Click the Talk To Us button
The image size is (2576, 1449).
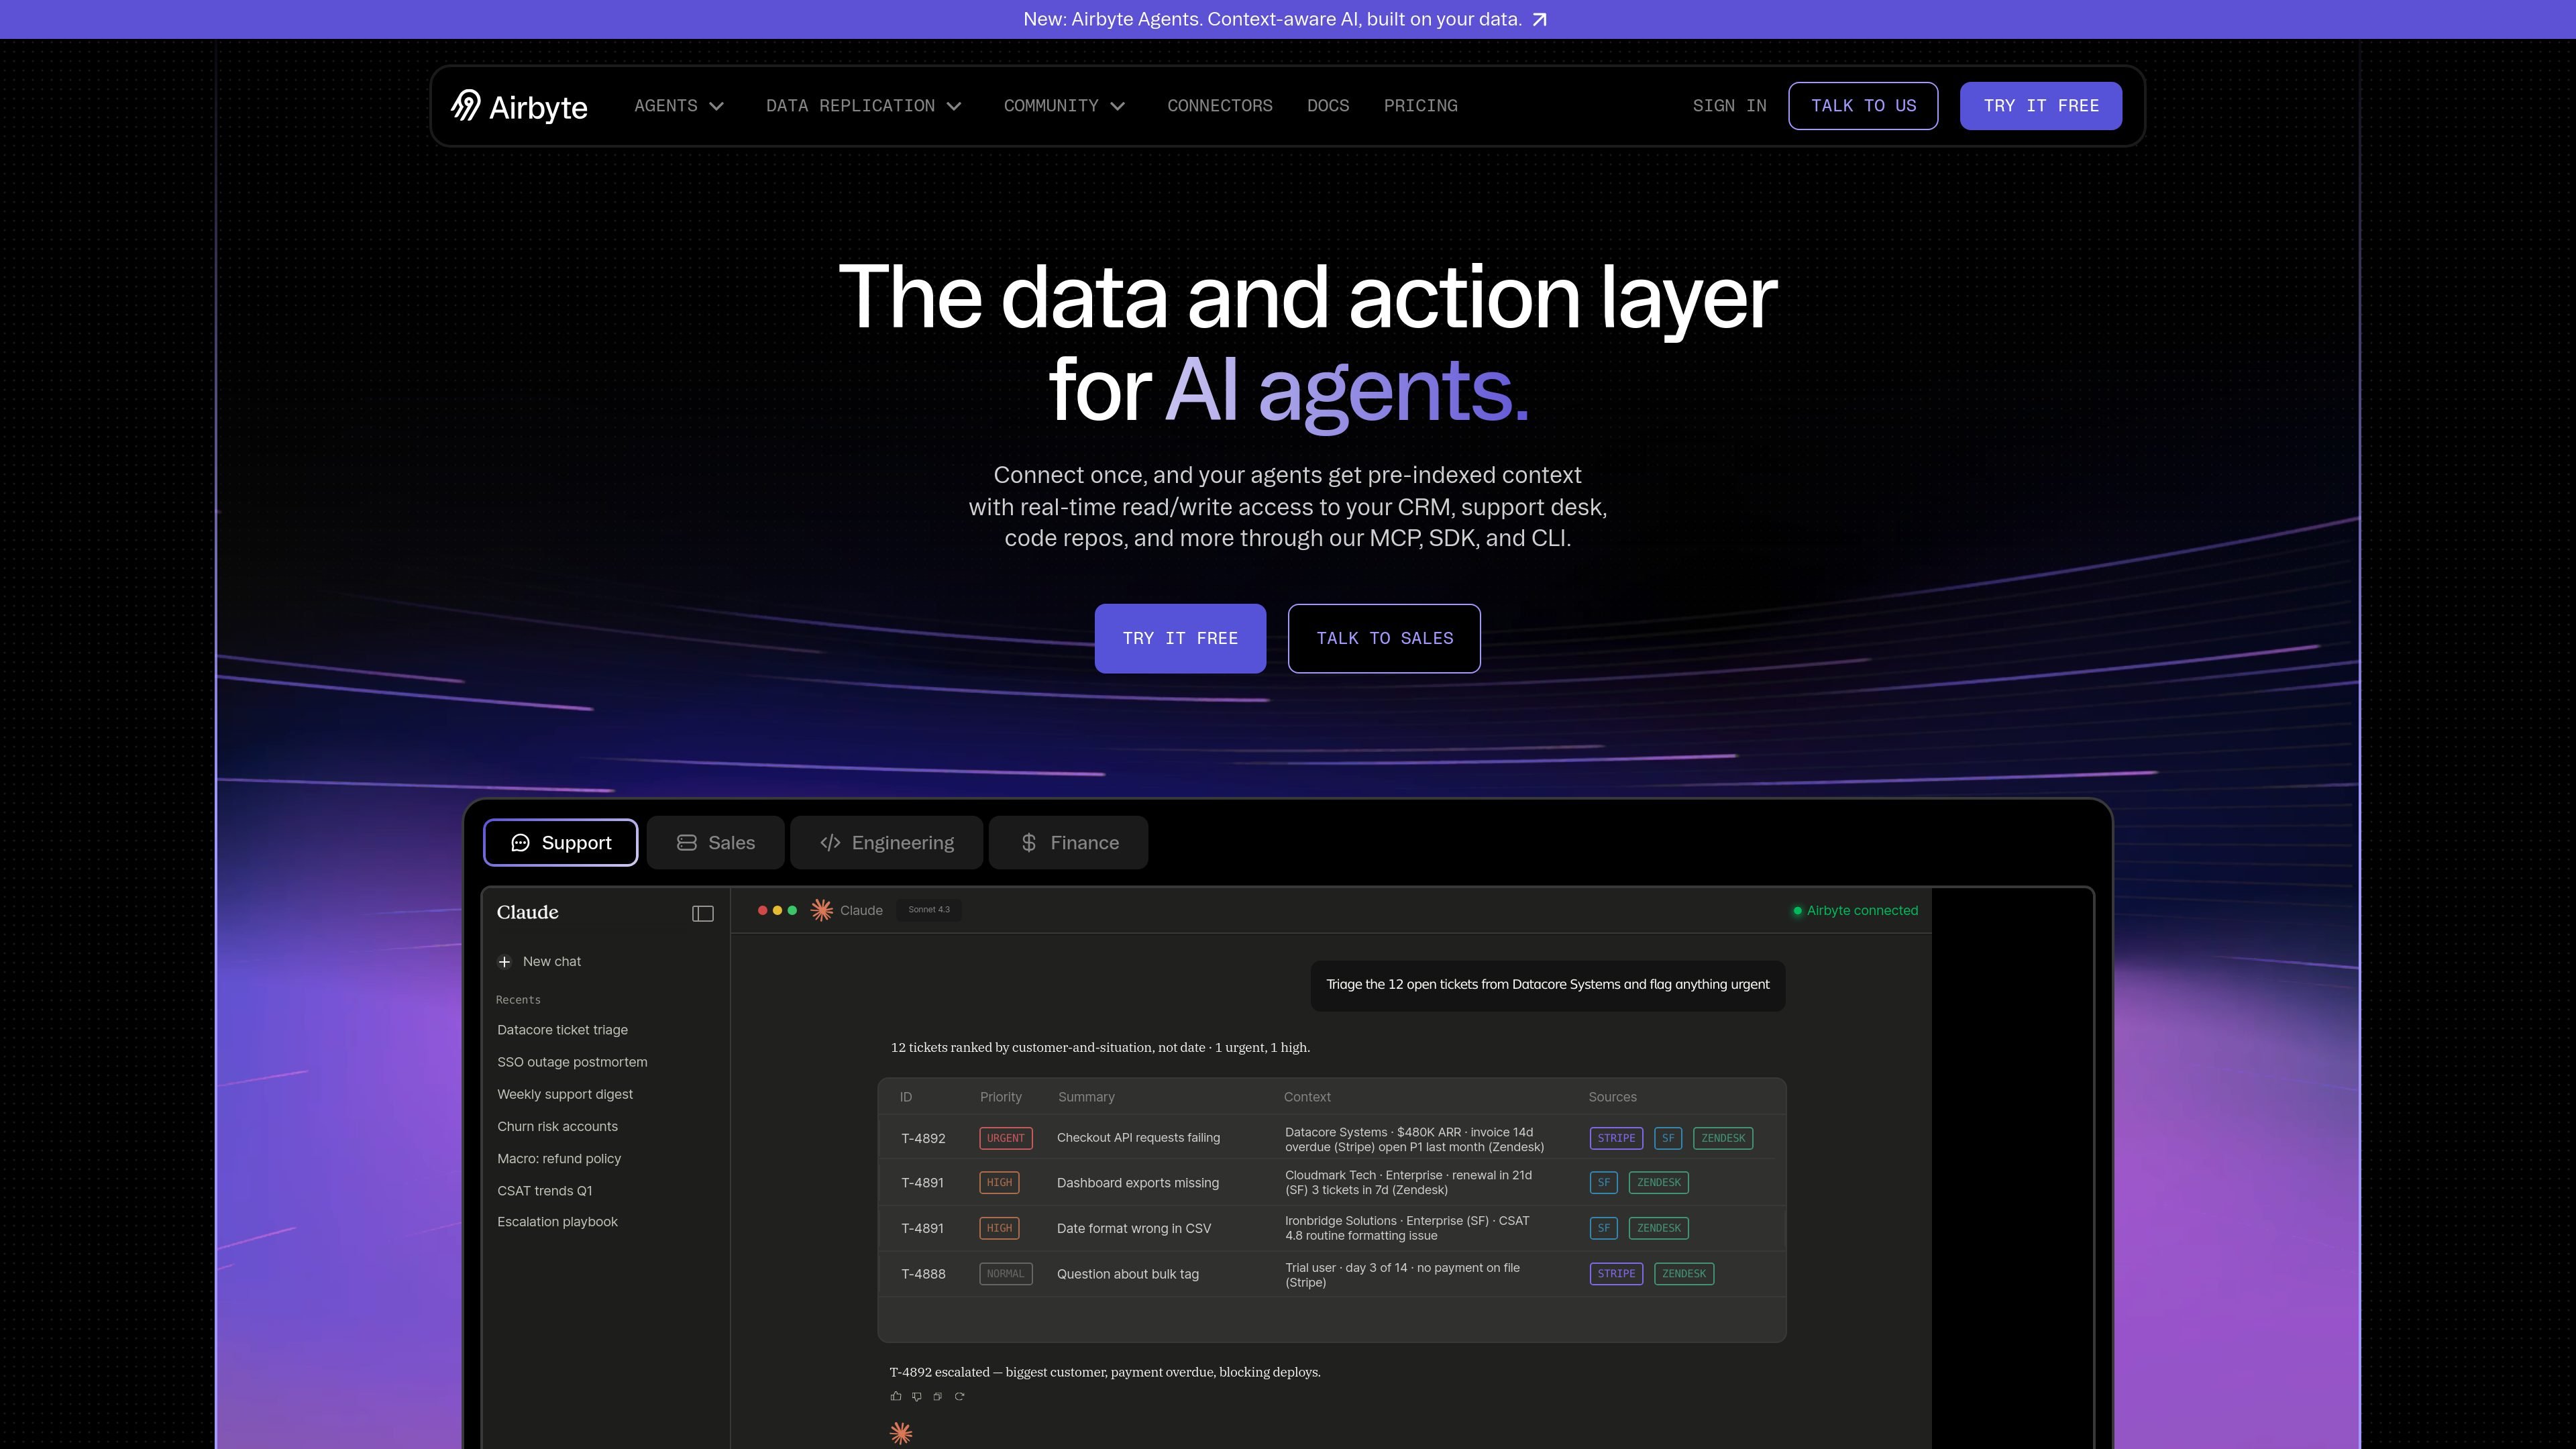tap(1863, 106)
